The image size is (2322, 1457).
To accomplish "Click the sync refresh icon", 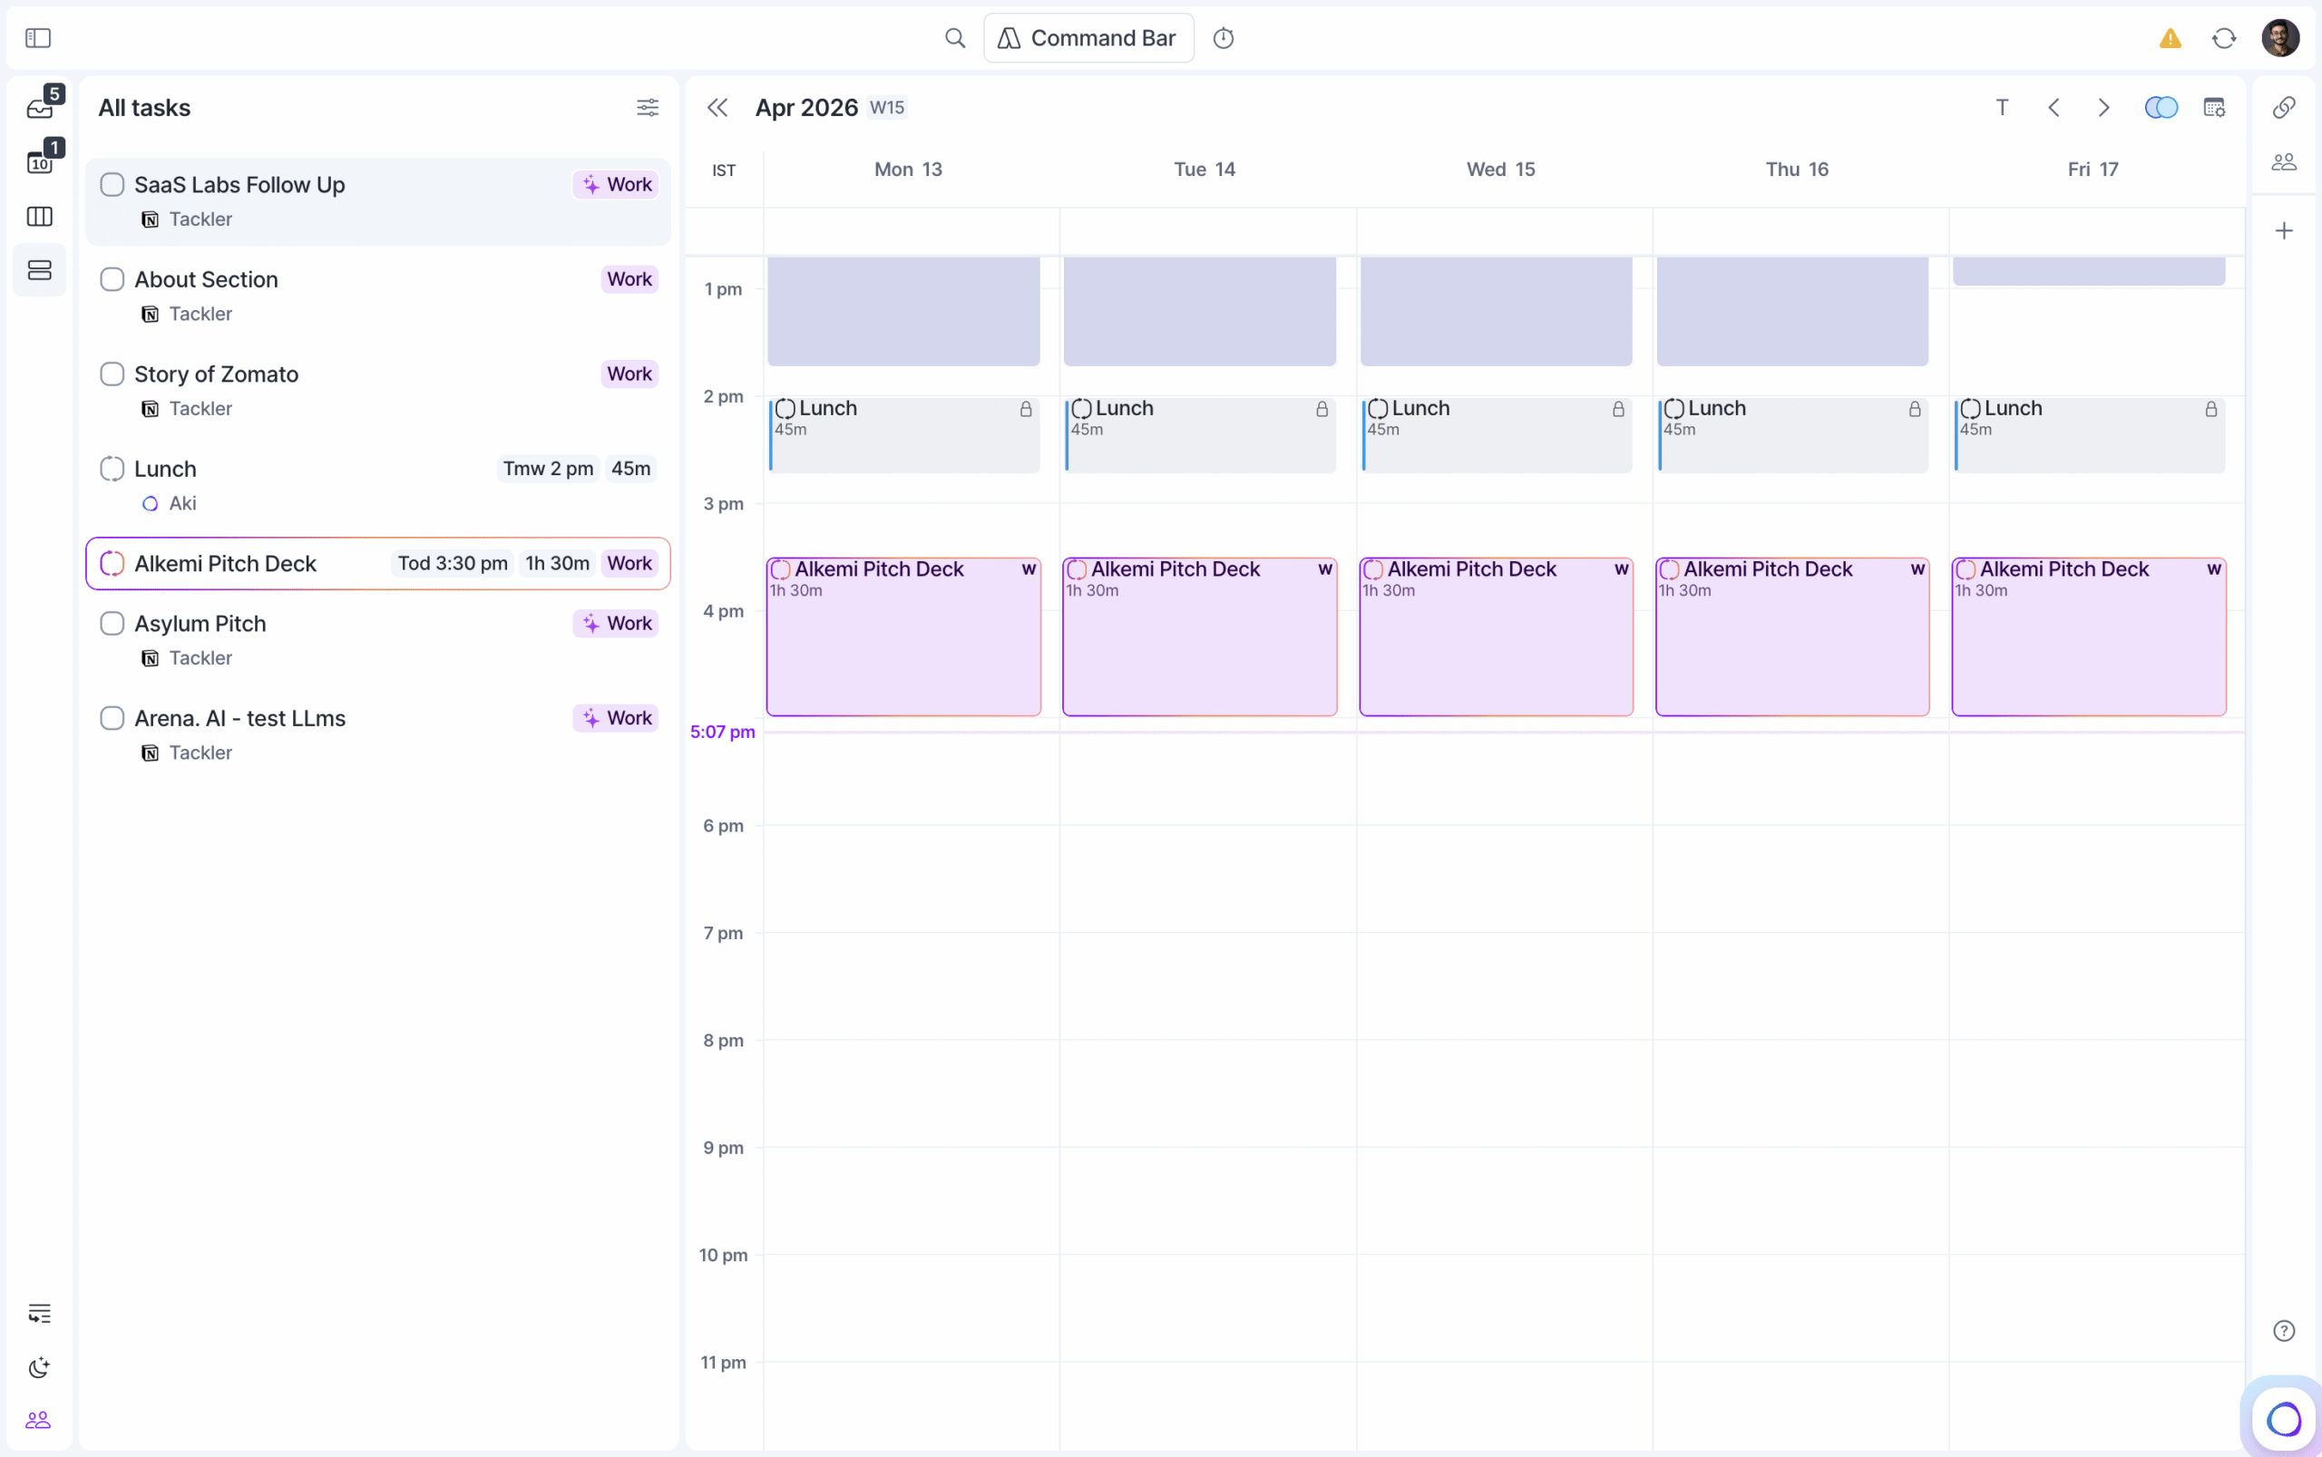I will point(2224,37).
